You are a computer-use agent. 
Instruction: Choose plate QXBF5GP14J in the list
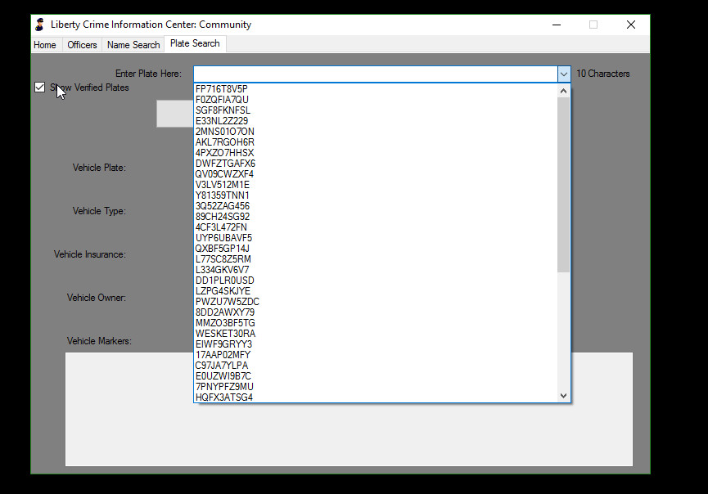pos(223,249)
